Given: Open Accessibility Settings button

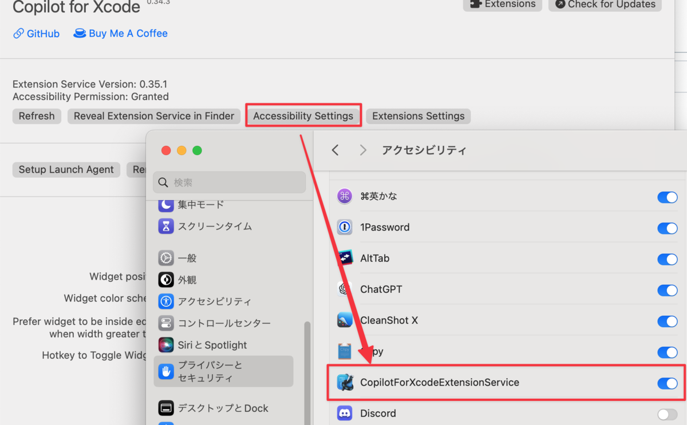Looking at the screenshot, I should (x=303, y=116).
